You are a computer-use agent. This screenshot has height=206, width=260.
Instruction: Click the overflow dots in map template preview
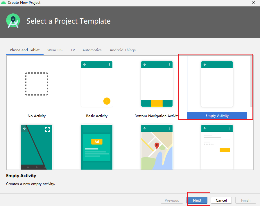170,128
